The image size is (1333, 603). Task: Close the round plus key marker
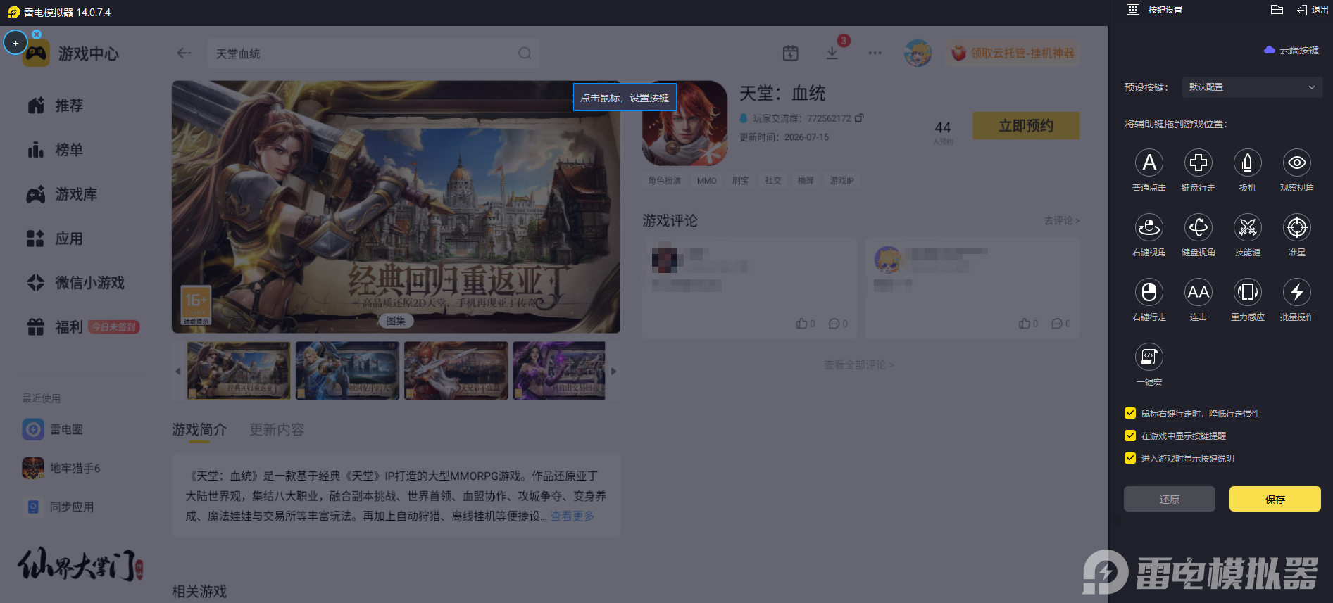point(37,34)
